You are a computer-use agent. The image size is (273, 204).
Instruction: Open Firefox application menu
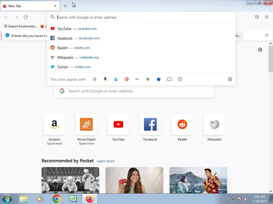[x=267, y=17]
